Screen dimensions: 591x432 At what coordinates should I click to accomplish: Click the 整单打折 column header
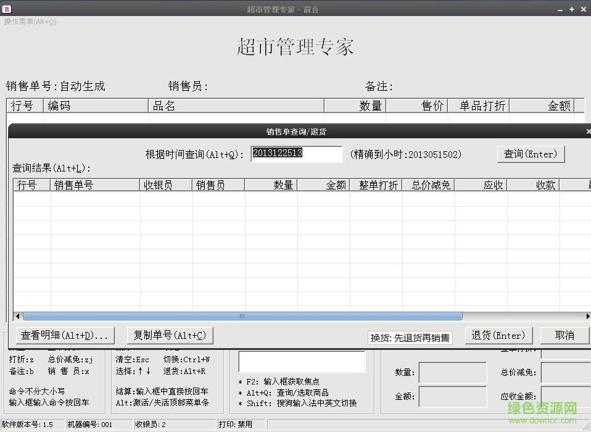[376, 184]
